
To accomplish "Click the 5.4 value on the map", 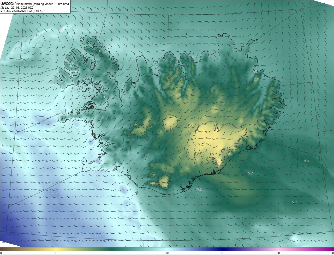I will click(x=103, y=97).
